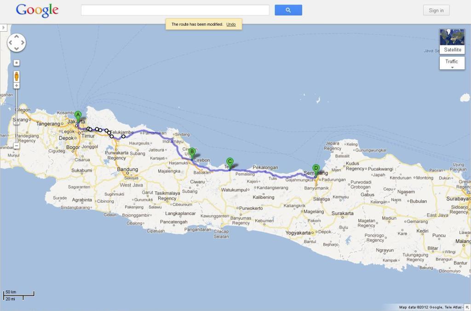Collapse the overview map arrow in the corner

[467, 307]
